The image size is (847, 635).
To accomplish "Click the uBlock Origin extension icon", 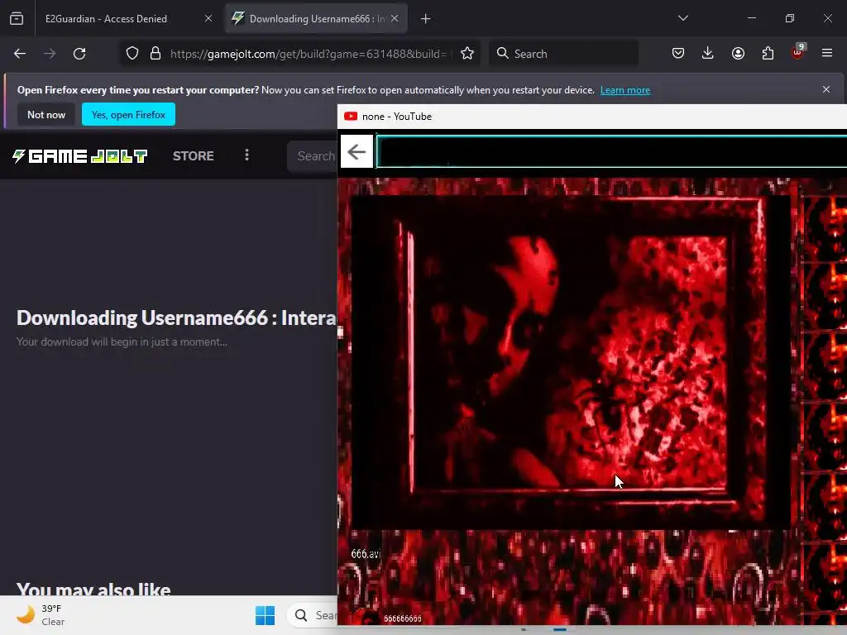I will [797, 52].
